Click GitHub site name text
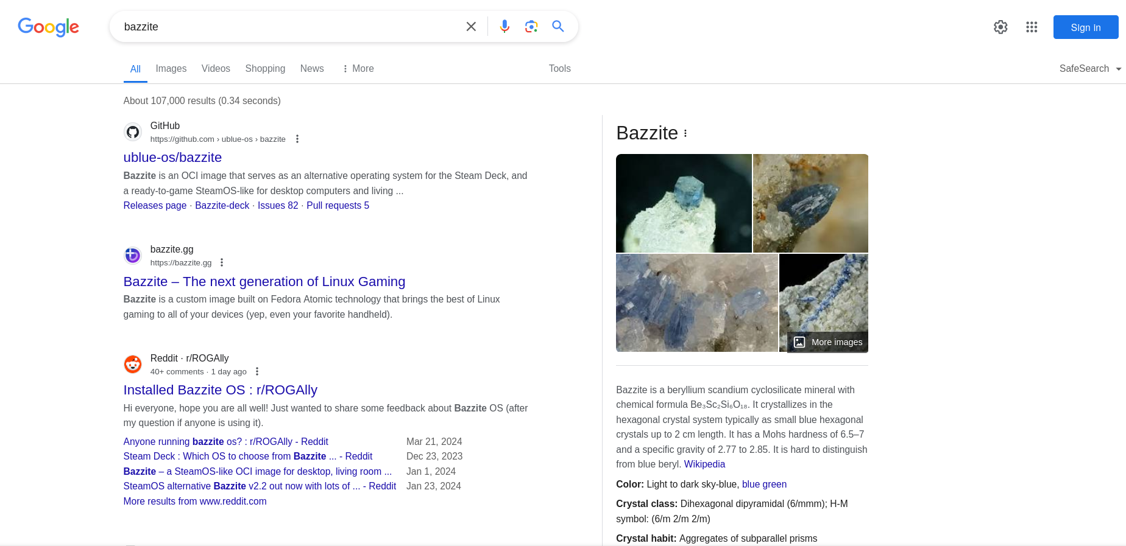The width and height of the screenshot is (1126, 546). pyautogui.click(x=165, y=126)
